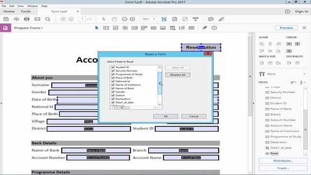The height and width of the screenshot is (175, 311).
Task: Uncheck Security Number checkbox
Action: pos(113,71)
